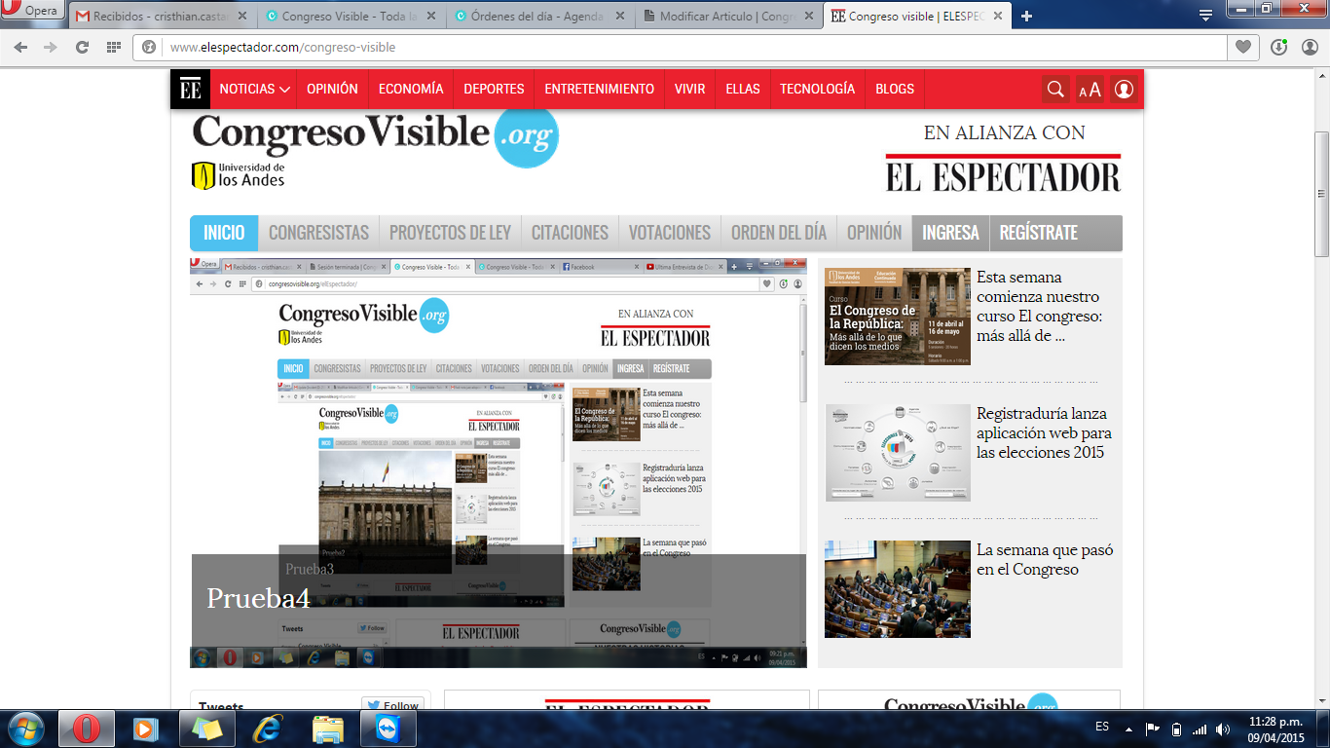Screen dimensions: 1330x748
Task: Expand the NOTICIAS dropdown menu
Action: pyautogui.click(x=255, y=89)
